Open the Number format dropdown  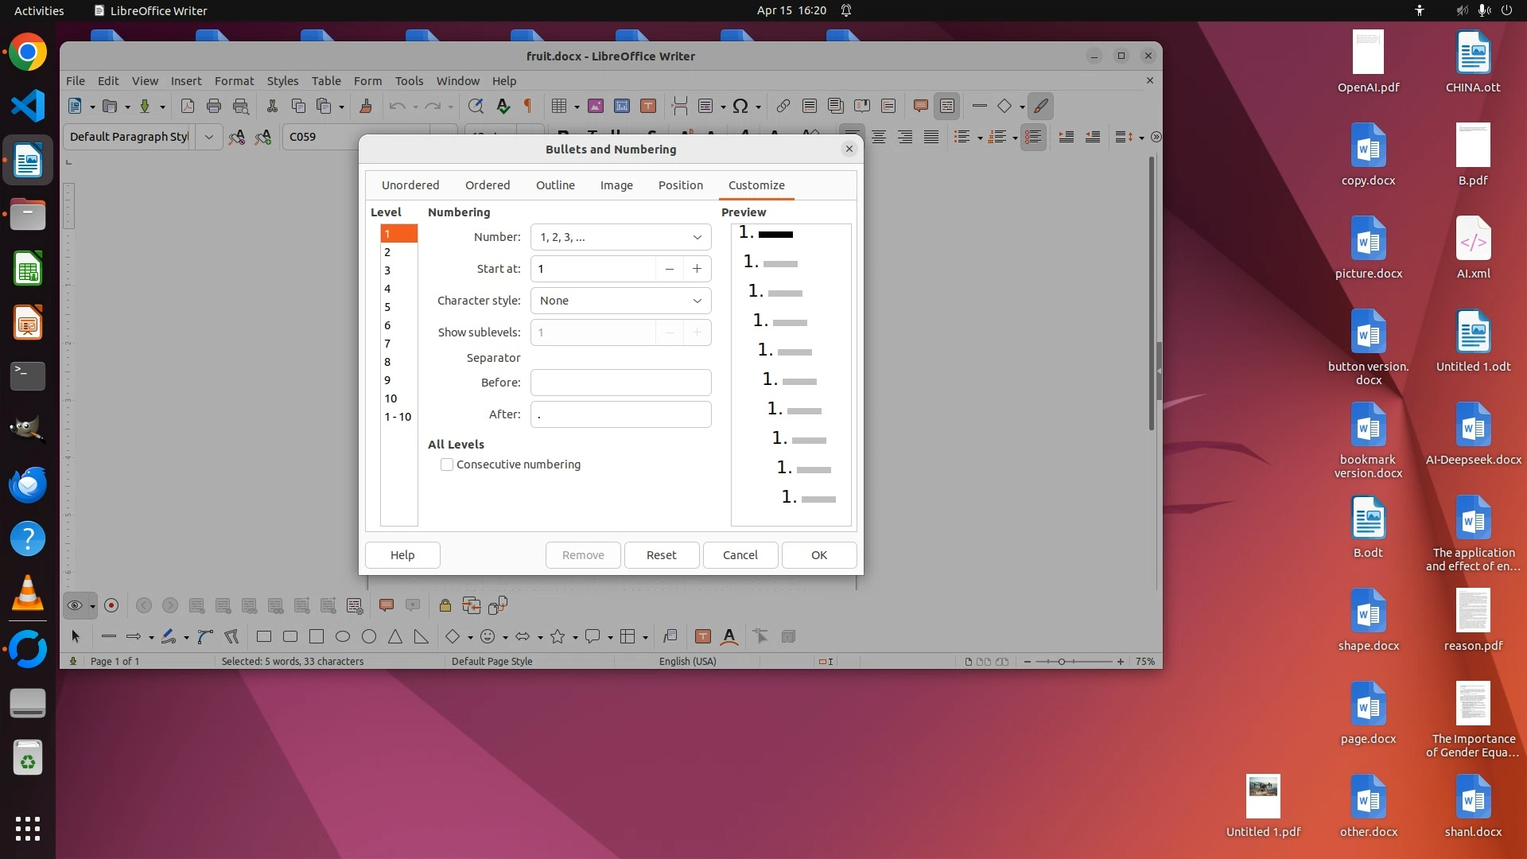point(620,237)
